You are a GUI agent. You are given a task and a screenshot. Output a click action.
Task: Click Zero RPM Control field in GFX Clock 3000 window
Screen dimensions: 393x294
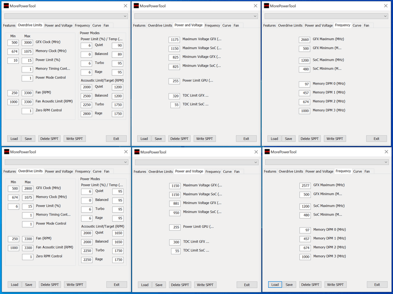tap(28, 111)
